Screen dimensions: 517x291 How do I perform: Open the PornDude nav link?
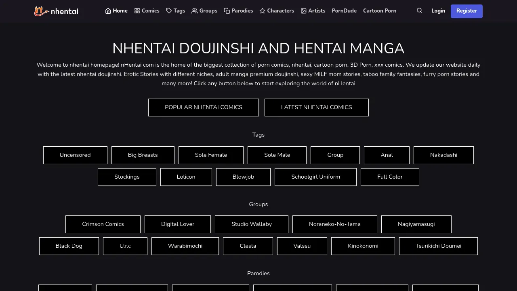344,11
